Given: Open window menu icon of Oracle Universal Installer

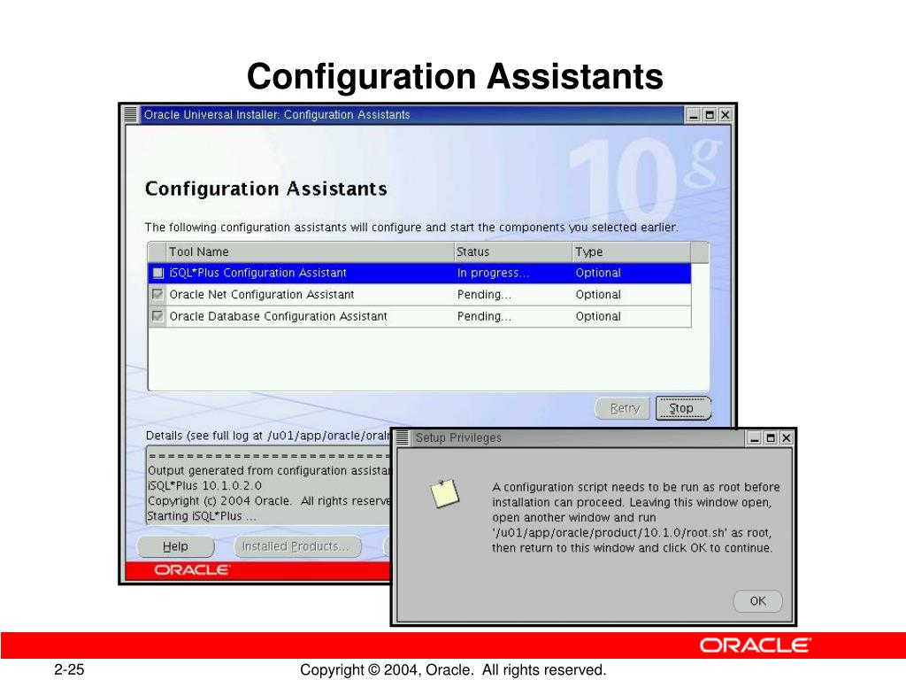Looking at the screenshot, I should [x=131, y=114].
